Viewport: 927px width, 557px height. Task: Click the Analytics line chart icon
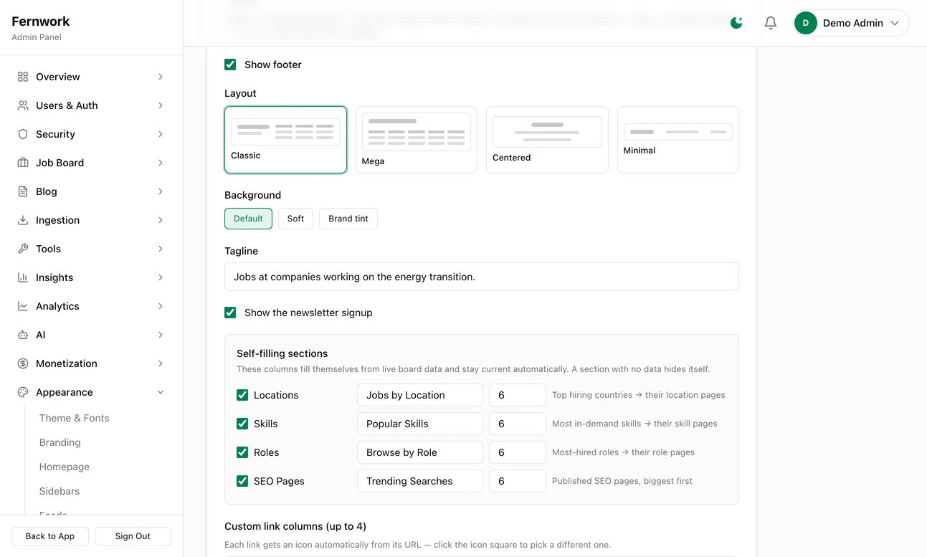coord(23,306)
